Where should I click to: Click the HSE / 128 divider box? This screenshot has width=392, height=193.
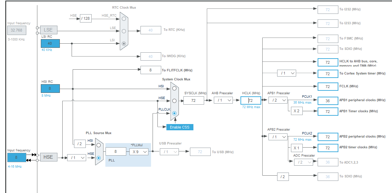pos(86,18)
